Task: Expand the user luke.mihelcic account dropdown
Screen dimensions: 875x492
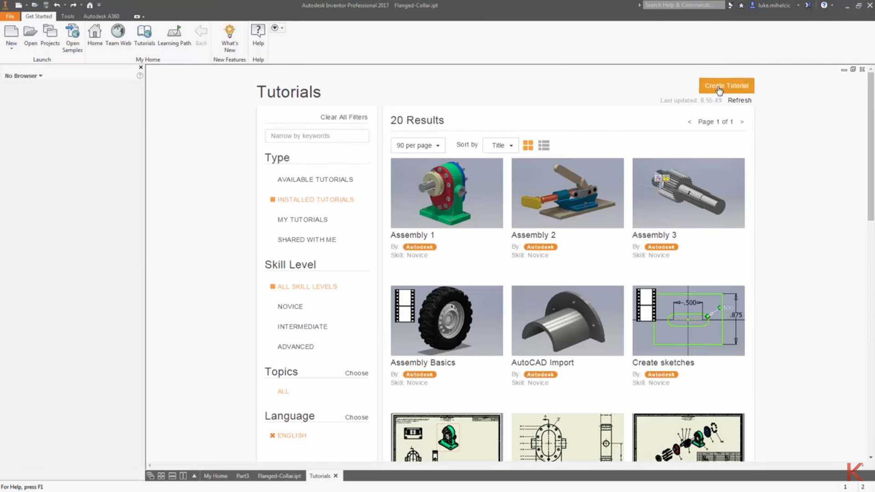Action: (x=798, y=5)
